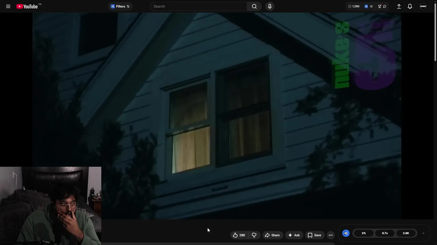This screenshot has width=437, height=245.
Task: Click the 3% stat pill
Action: [x=364, y=233]
